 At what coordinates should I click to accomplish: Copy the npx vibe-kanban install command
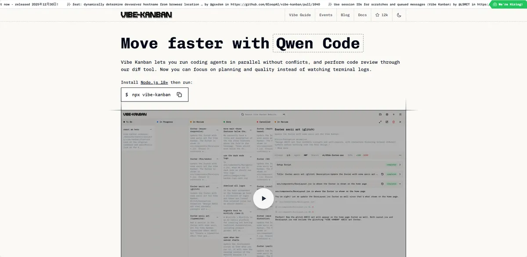(179, 94)
